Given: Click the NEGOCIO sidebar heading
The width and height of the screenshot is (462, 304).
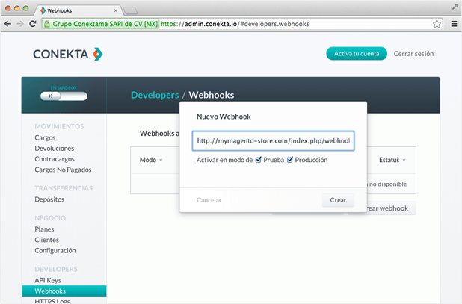Looking at the screenshot, I should 50,218.
